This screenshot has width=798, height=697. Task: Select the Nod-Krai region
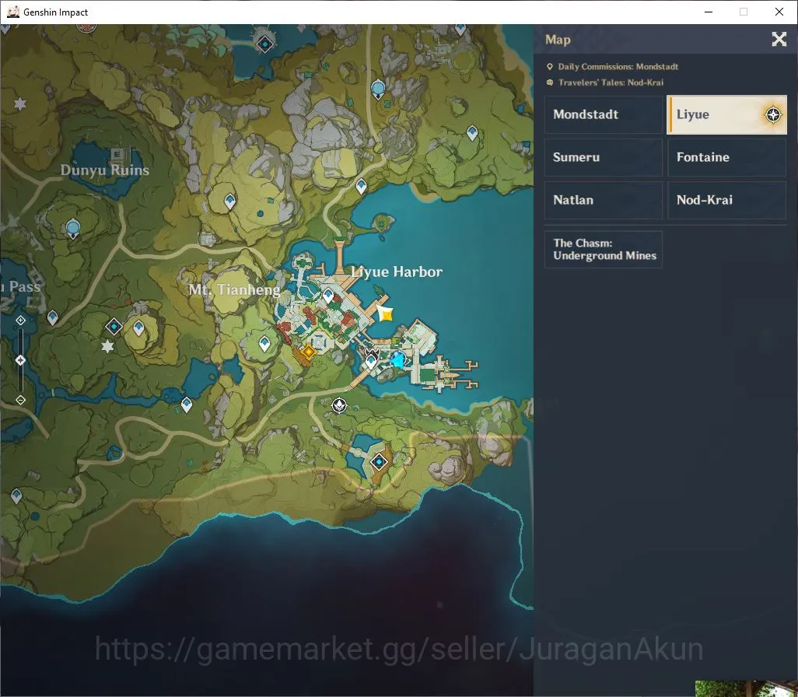[726, 200]
